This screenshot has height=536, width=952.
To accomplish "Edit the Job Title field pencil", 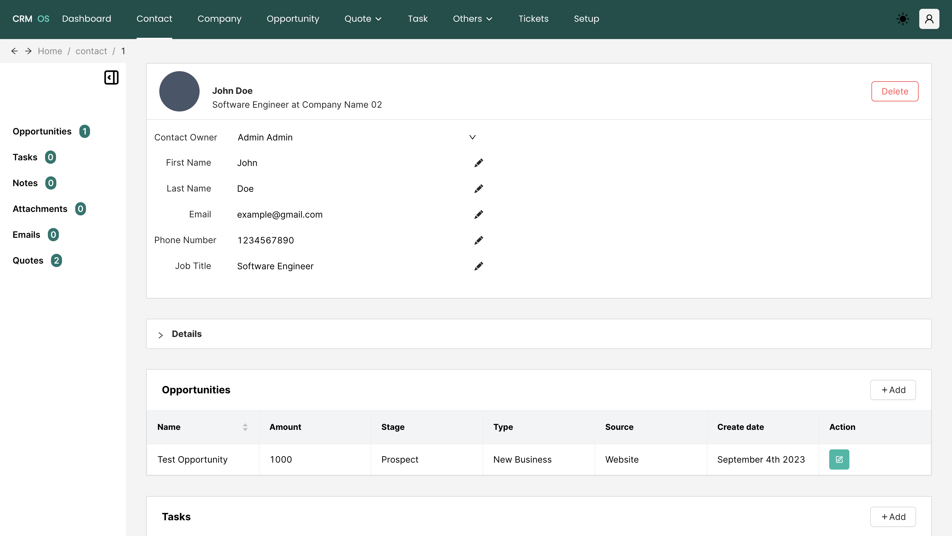I will [x=479, y=266].
